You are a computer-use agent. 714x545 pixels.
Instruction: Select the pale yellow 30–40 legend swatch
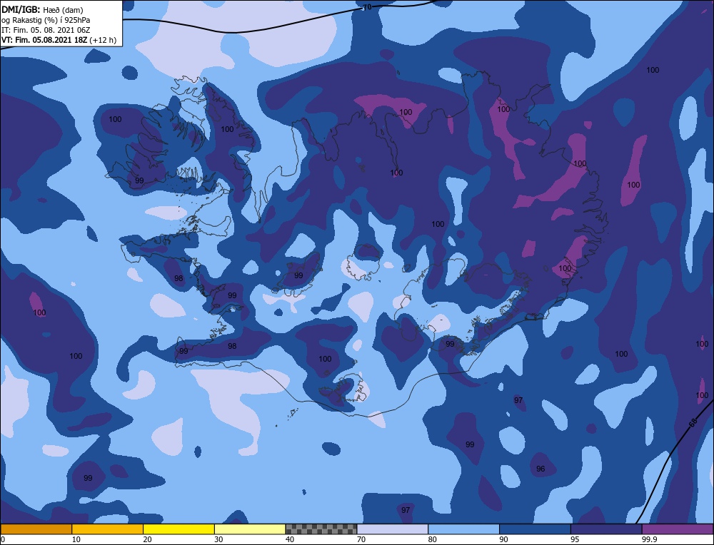[x=250, y=529]
